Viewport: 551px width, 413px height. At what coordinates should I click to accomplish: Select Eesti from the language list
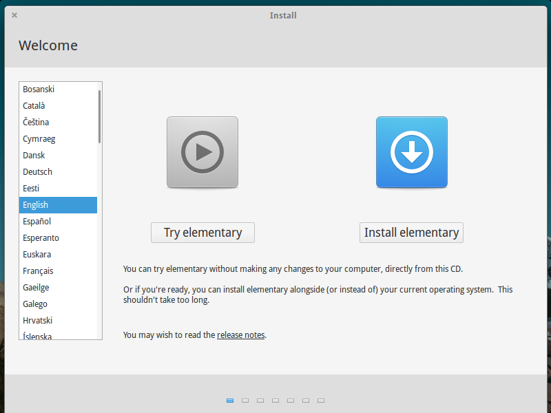[x=58, y=188]
